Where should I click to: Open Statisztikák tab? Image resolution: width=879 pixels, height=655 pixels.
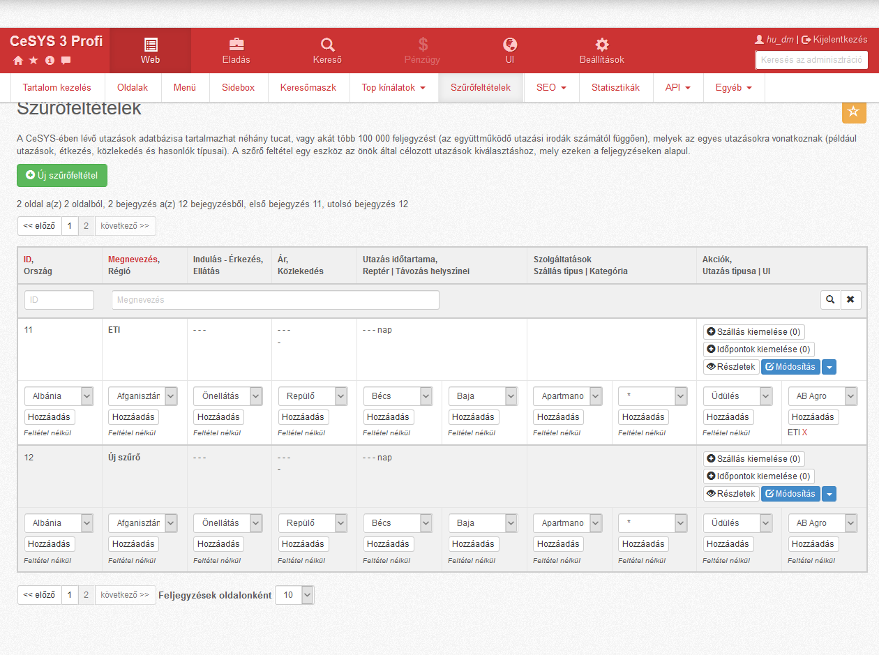[x=615, y=88]
